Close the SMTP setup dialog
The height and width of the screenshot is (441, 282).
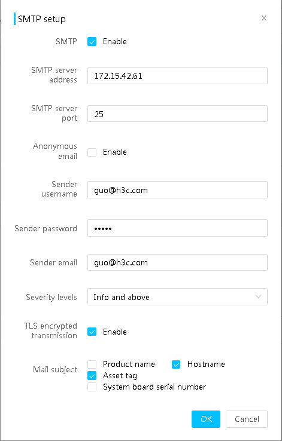[263, 19]
